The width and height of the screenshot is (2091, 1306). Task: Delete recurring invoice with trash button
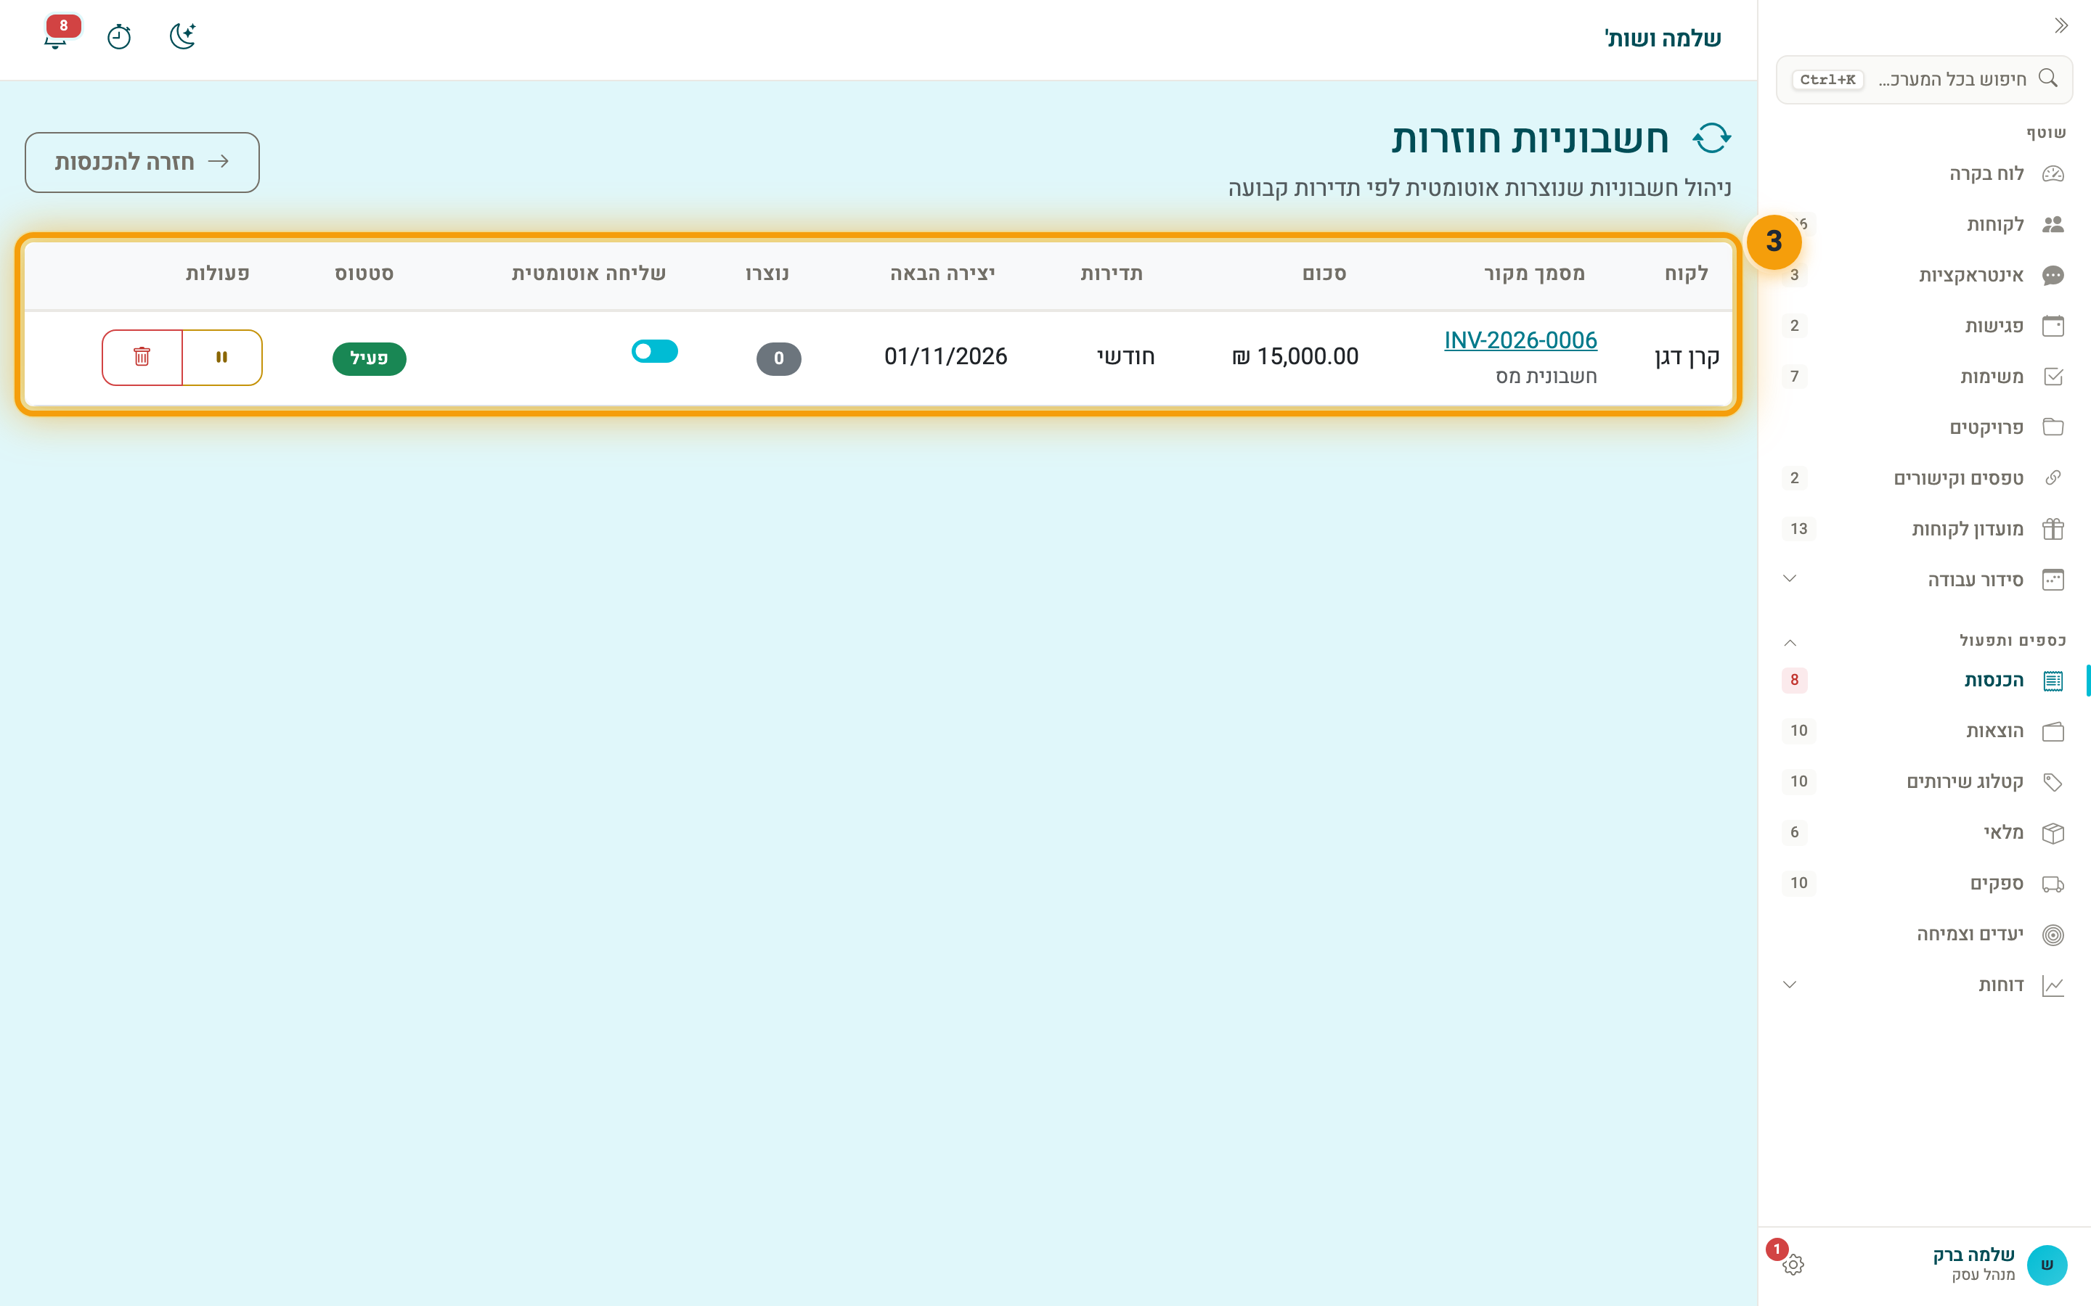pyautogui.click(x=142, y=358)
